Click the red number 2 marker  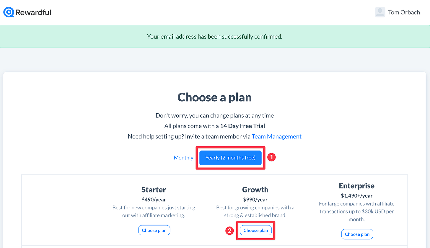(x=229, y=231)
